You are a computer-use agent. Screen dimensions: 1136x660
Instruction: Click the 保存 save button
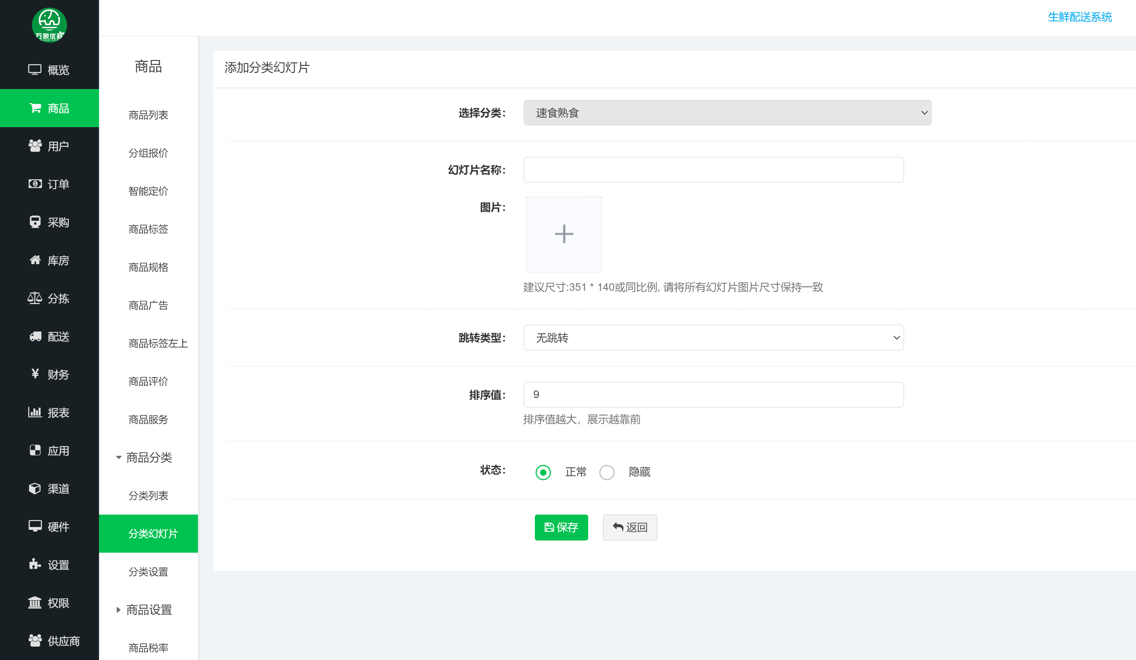coord(561,528)
